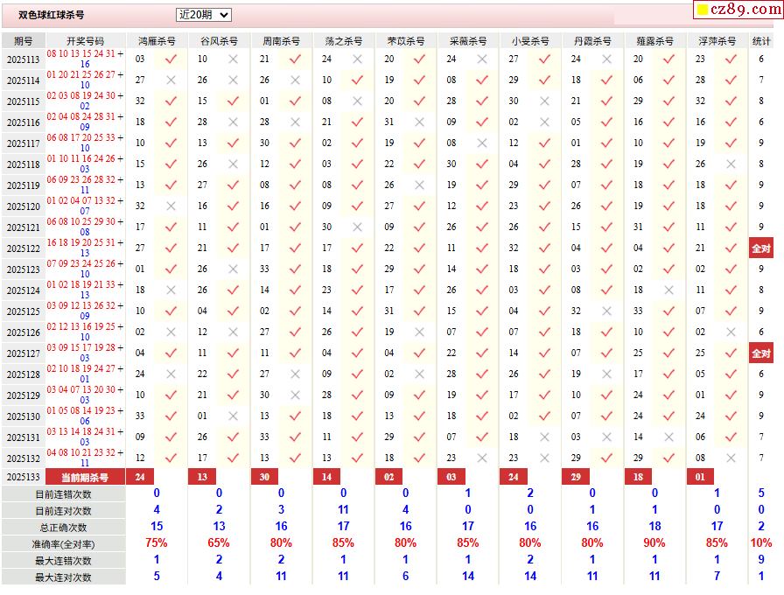Select the 浮萍杀号 column header
Viewport: 784px width, 595px height.
pos(716,41)
